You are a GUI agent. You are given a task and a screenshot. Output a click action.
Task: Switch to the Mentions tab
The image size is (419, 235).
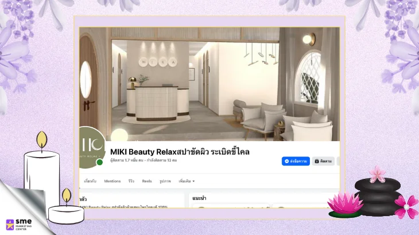(x=112, y=181)
